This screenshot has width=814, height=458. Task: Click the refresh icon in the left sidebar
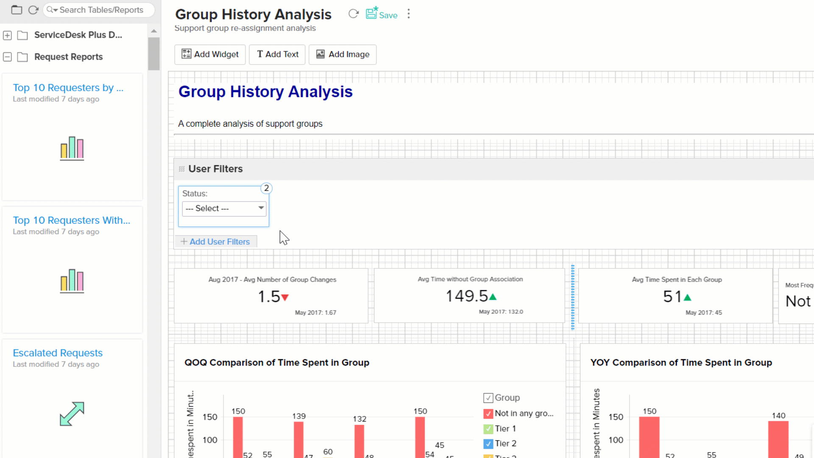coord(33,10)
